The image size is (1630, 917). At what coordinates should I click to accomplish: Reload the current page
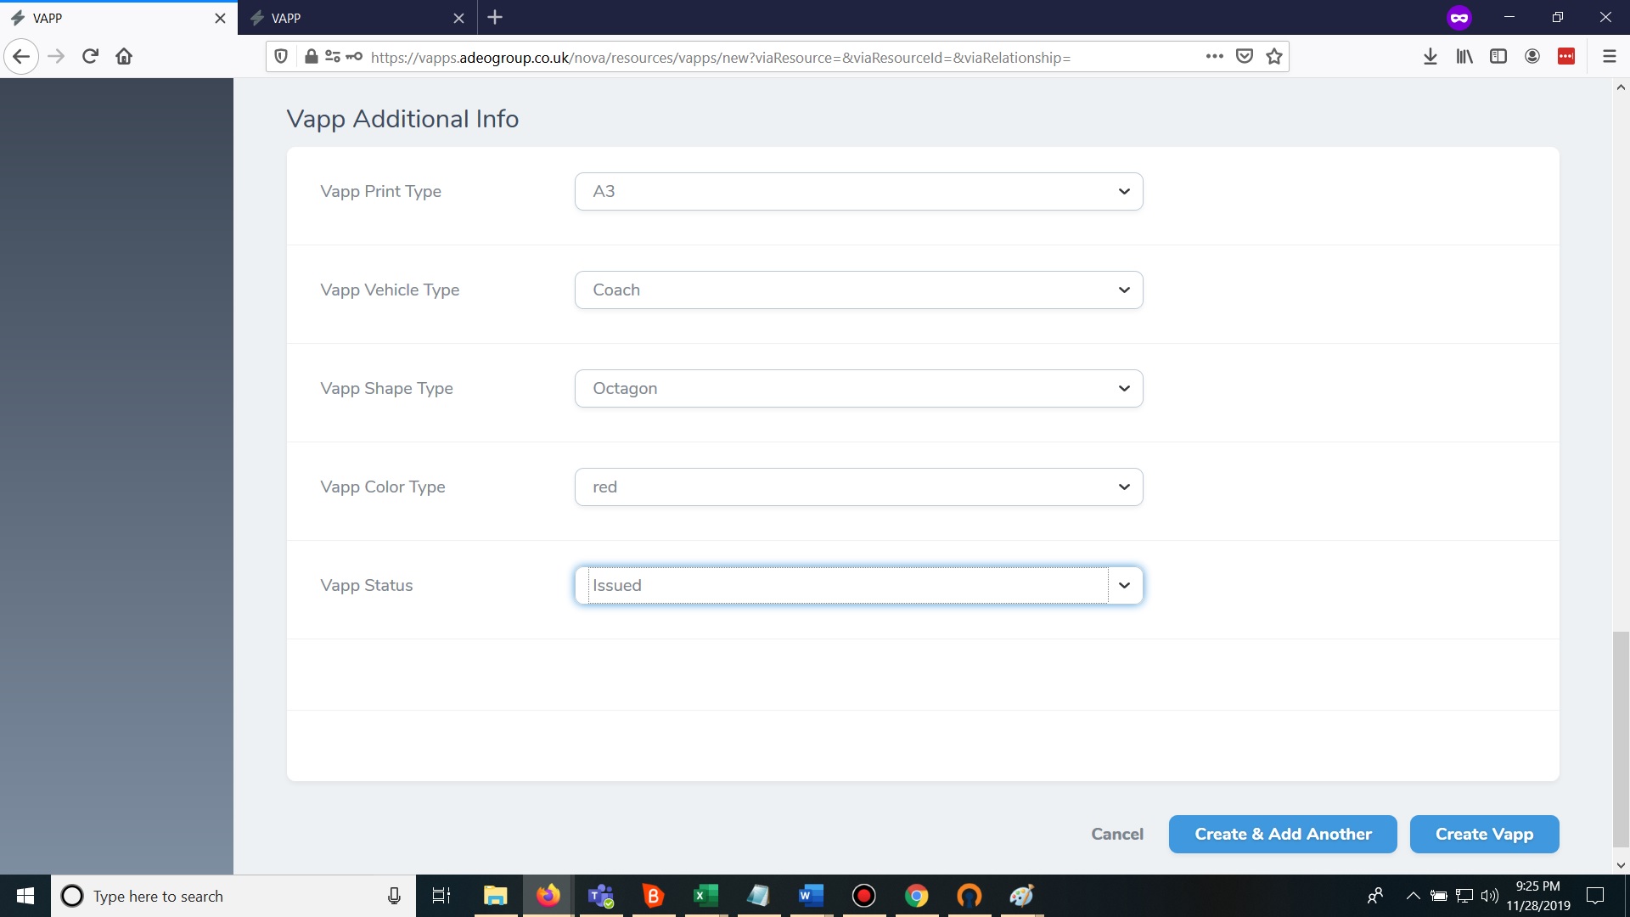point(90,57)
